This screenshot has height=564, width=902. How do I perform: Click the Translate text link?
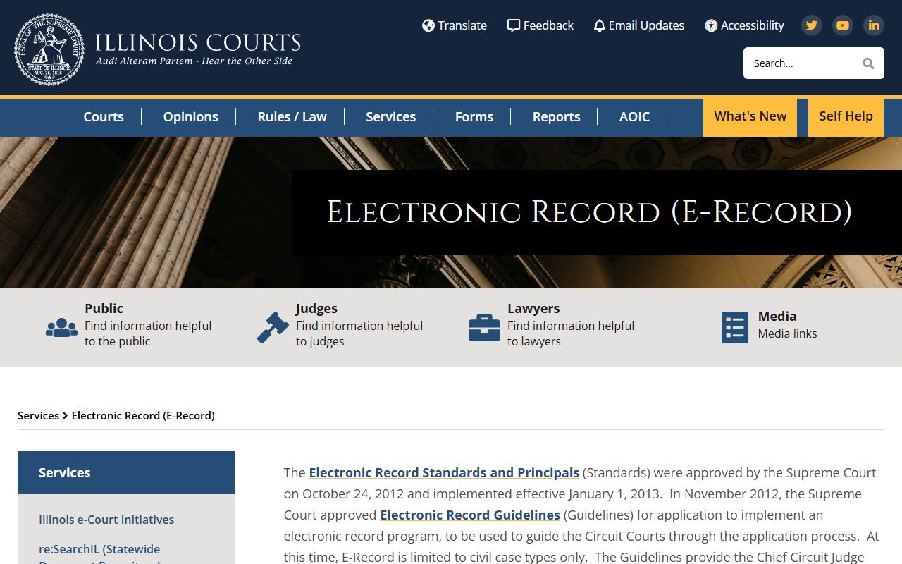(x=462, y=25)
